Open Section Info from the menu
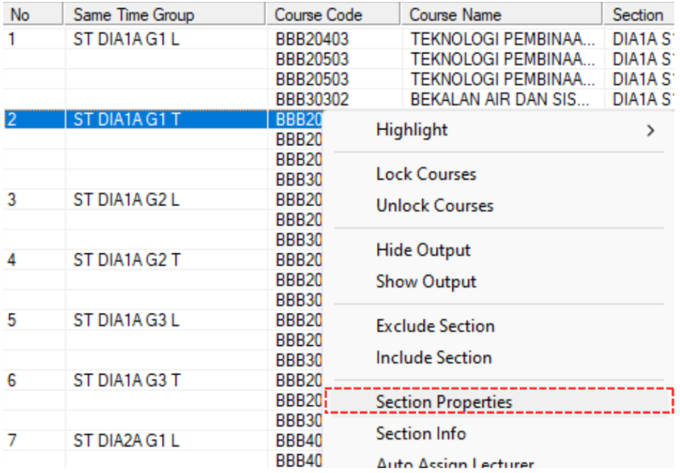This screenshot has height=473, width=680. coord(421,433)
